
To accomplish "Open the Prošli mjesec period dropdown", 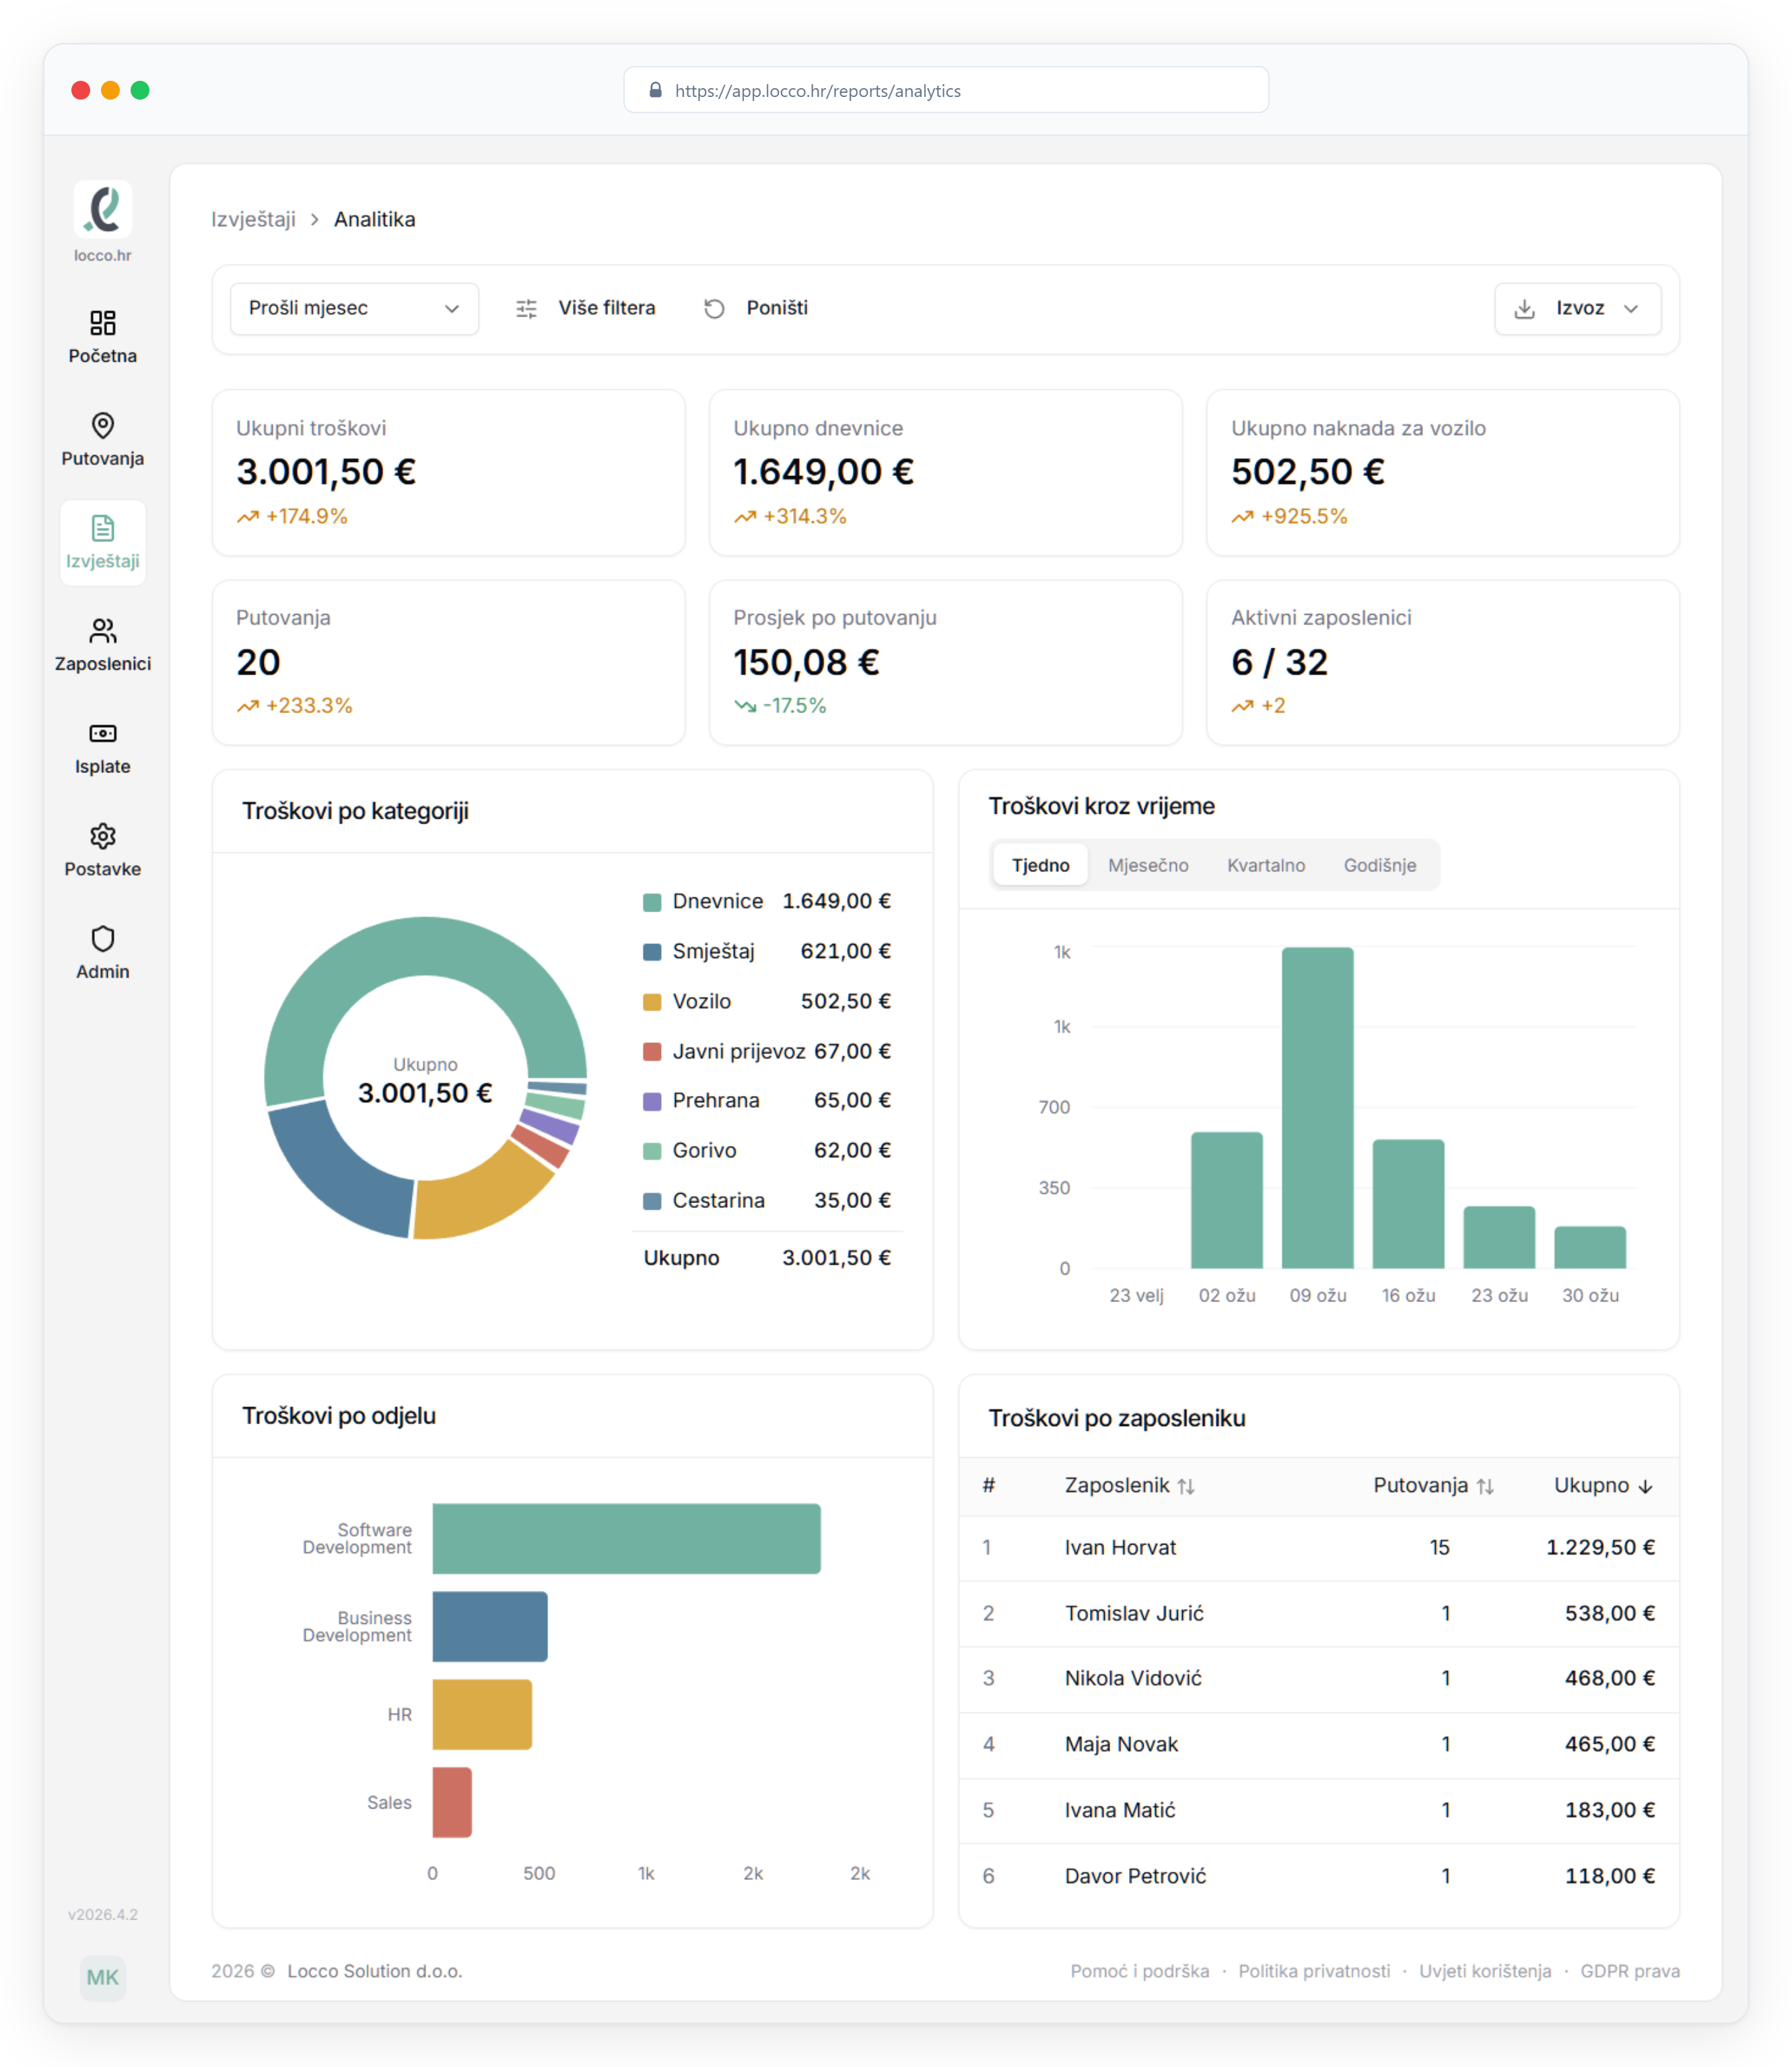I will pos(354,308).
